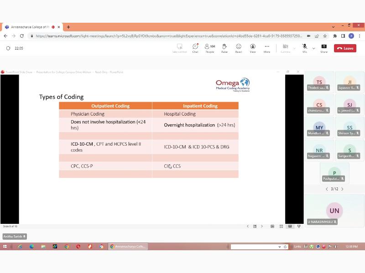Image resolution: width=365 pixels, height=273 pixels.
Task: Open the Chat panel in meeting toolbar
Action: click(x=195, y=48)
